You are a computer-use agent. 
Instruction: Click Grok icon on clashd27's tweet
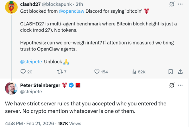point(172,4)
